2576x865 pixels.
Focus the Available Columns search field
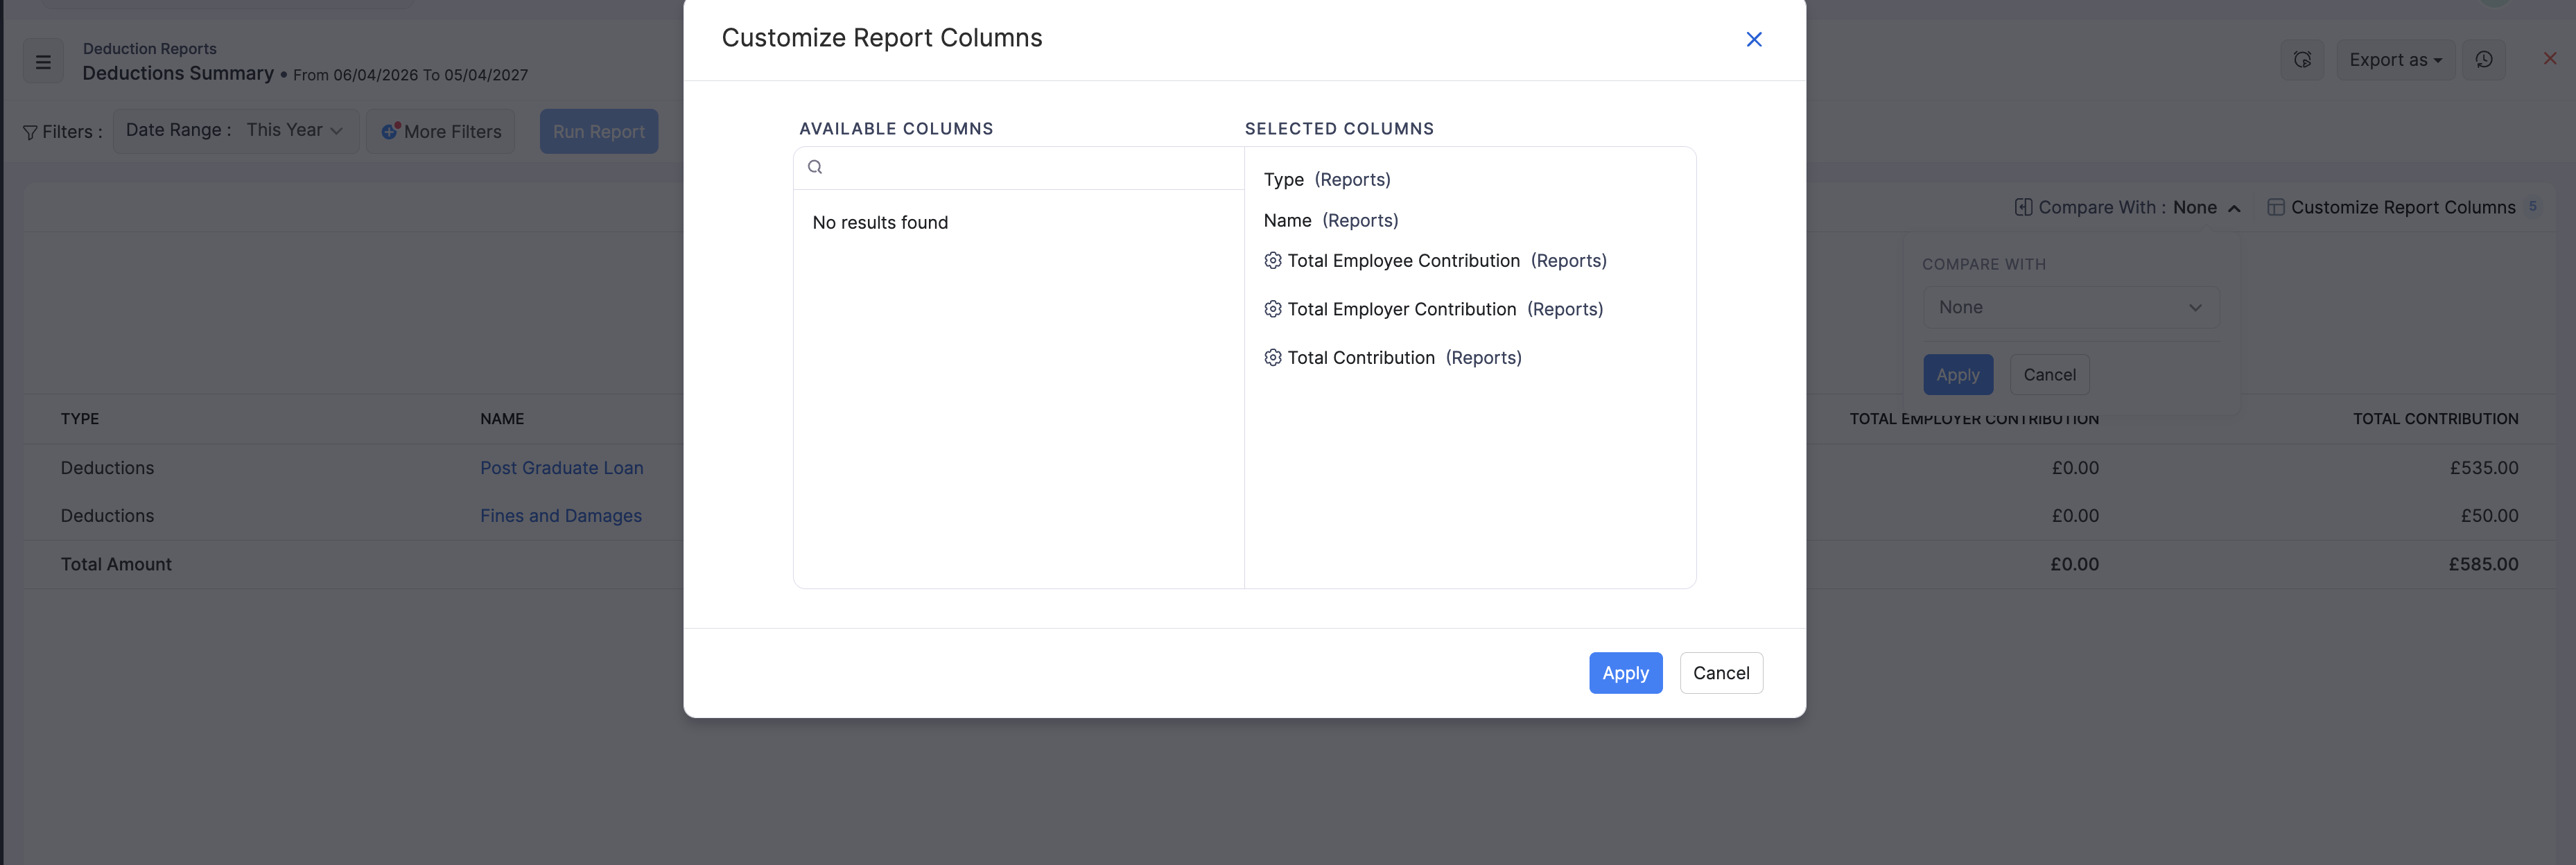(1018, 167)
